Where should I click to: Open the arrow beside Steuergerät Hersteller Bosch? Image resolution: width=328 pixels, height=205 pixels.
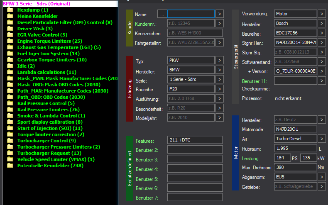322,23
